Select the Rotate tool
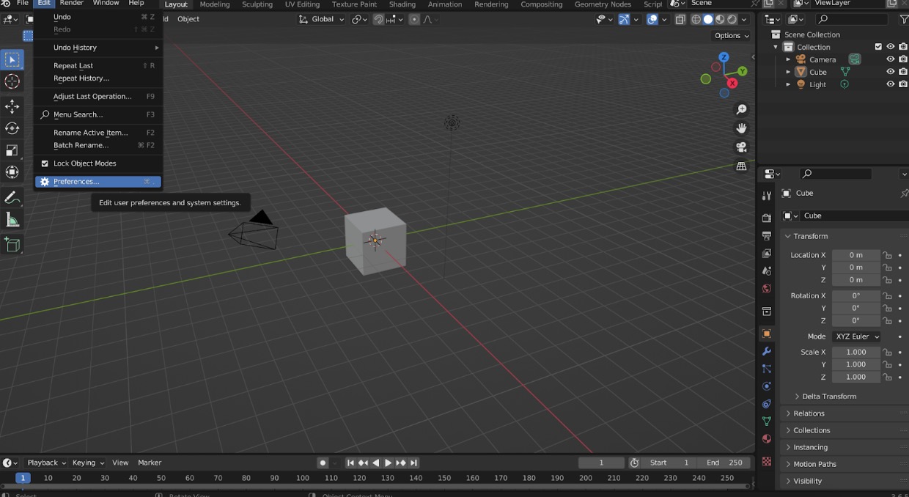Screen dimensions: 909x497 pos(12,128)
